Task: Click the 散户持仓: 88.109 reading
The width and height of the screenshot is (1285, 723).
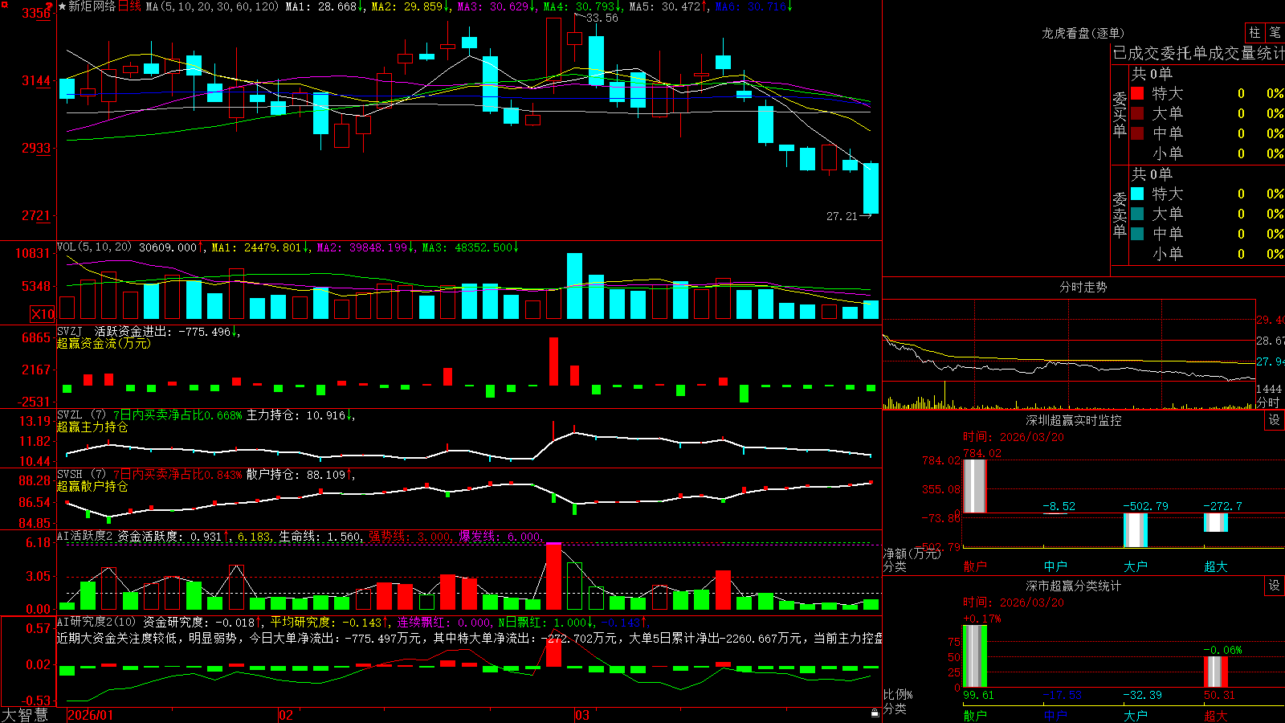Action: [x=299, y=475]
